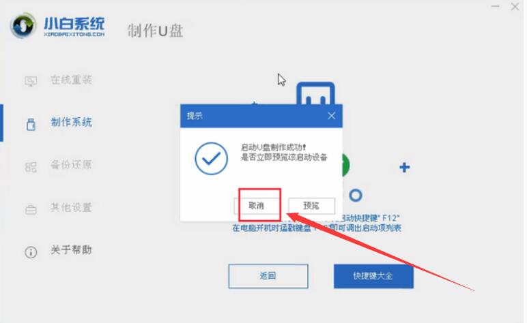Select the 在线重装 monitor icon
The image size is (527, 323).
[31, 81]
